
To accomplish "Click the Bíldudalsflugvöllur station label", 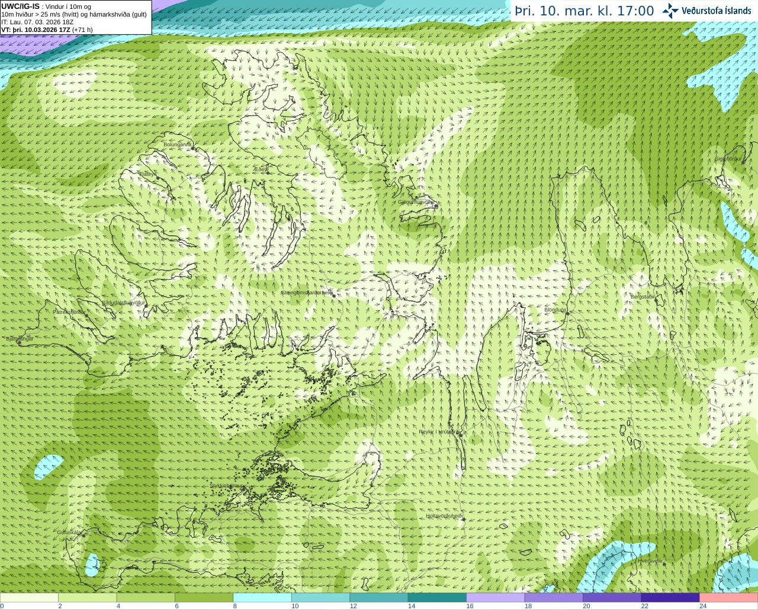I will pyautogui.click(x=123, y=303).
